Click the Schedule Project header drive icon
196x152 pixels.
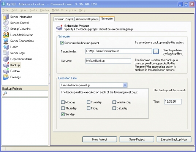point(59,27)
